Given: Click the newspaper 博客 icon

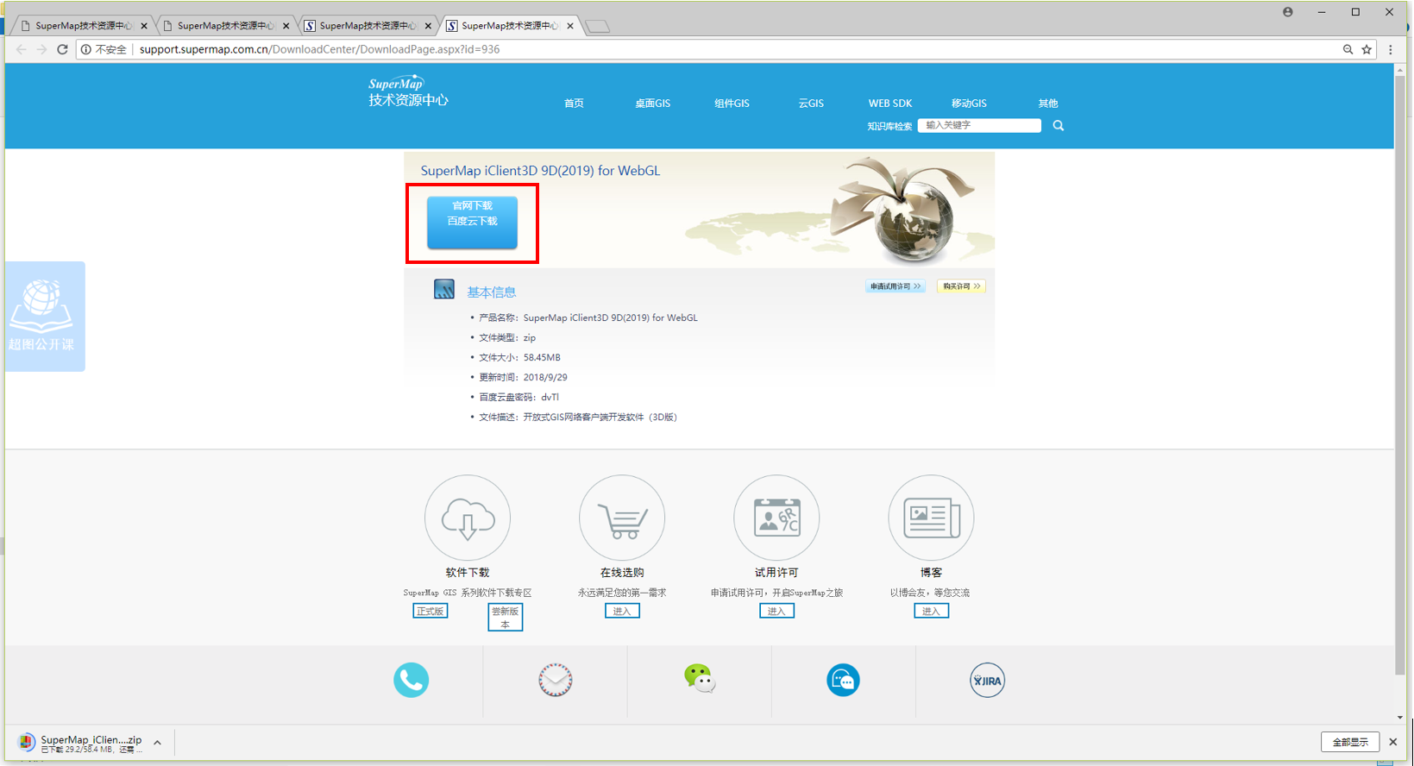Looking at the screenshot, I should point(931,518).
